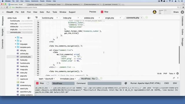Open the Tabs: 4 setting dropdown
Viewport: 185px width, 104px height.
point(172,73)
